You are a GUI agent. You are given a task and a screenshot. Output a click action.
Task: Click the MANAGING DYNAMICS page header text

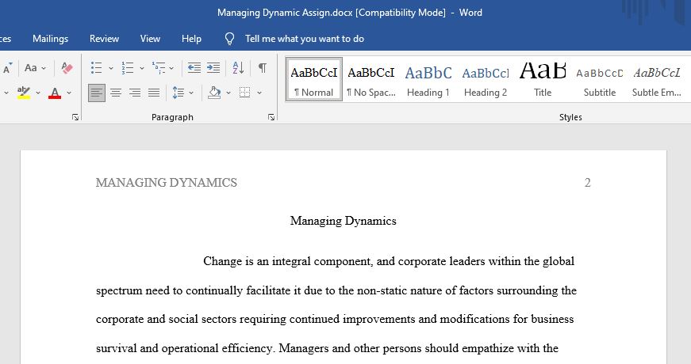166,183
